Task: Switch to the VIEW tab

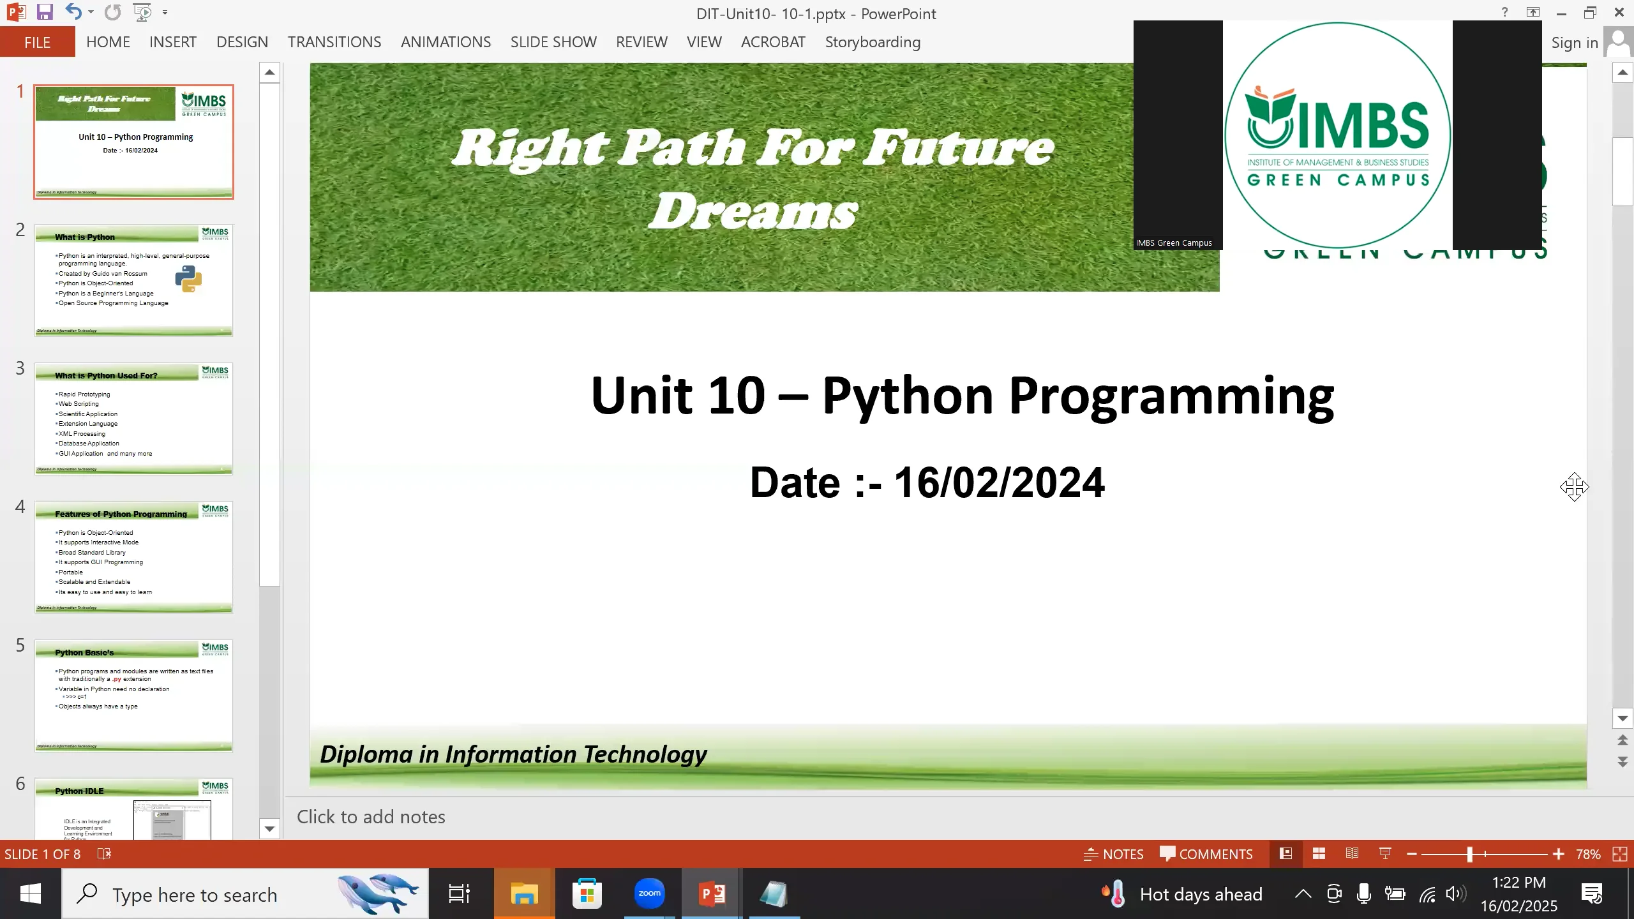Action: tap(704, 42)
